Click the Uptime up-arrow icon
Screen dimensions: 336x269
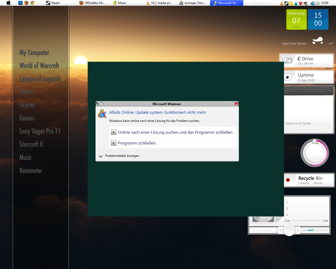[x=287, y=77]
